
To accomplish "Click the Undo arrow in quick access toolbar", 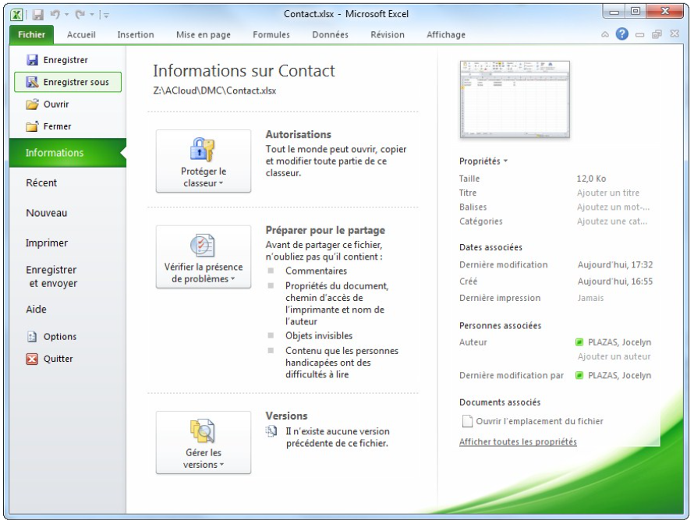I will pos(55,15).
